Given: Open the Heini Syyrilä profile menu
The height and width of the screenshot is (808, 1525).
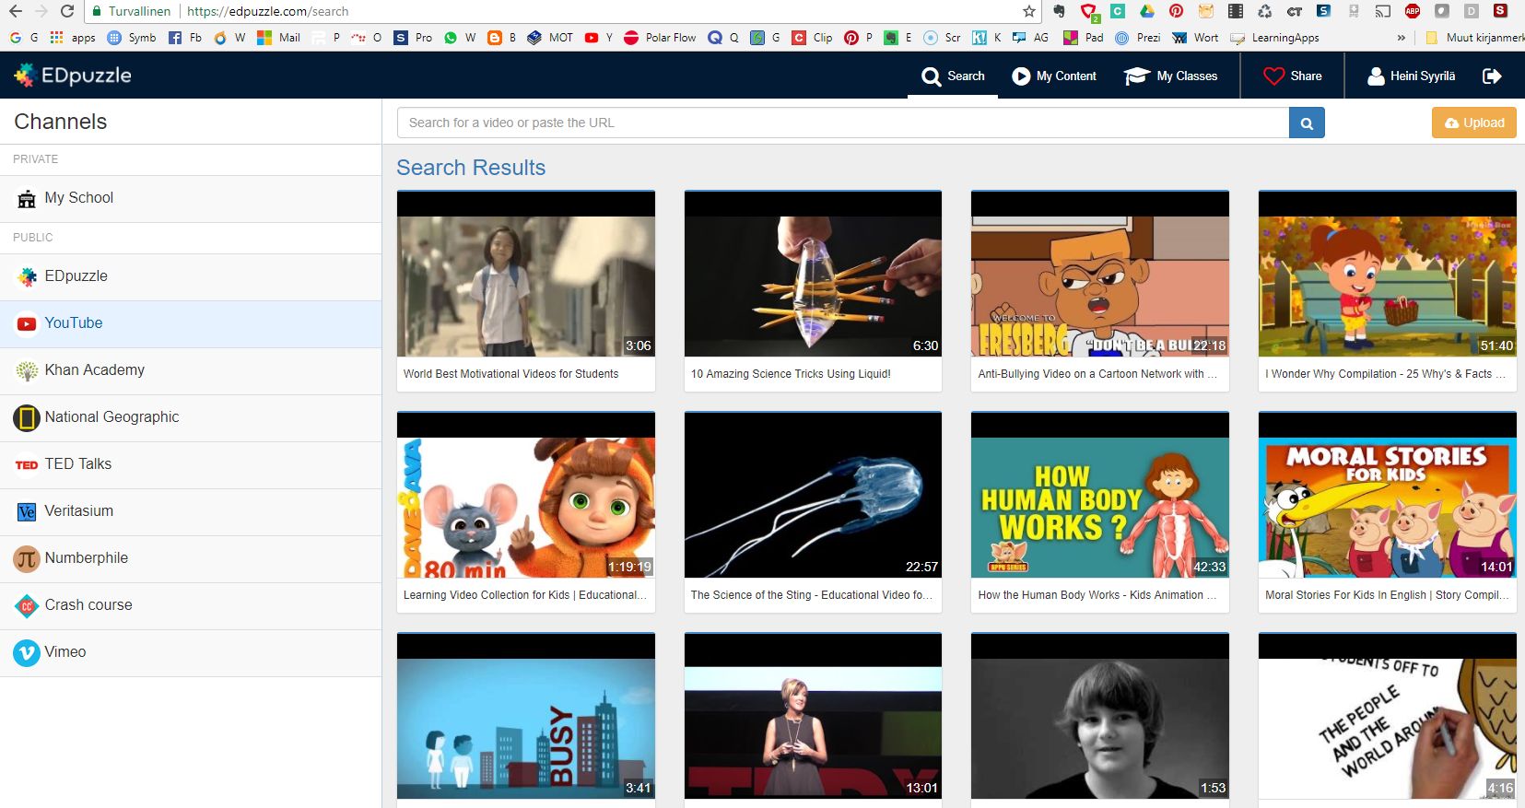Looking at the screenshot, I should (x=1411, y=76).
